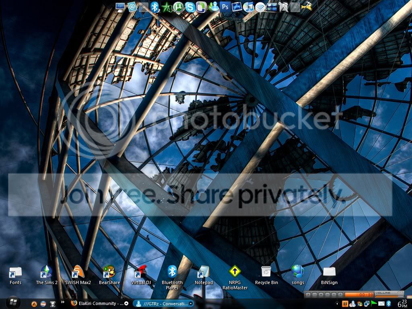Click Pause on the taskbar media player
Image resolution: width=412 pixels, height=309 pixels.
point(315,295)
